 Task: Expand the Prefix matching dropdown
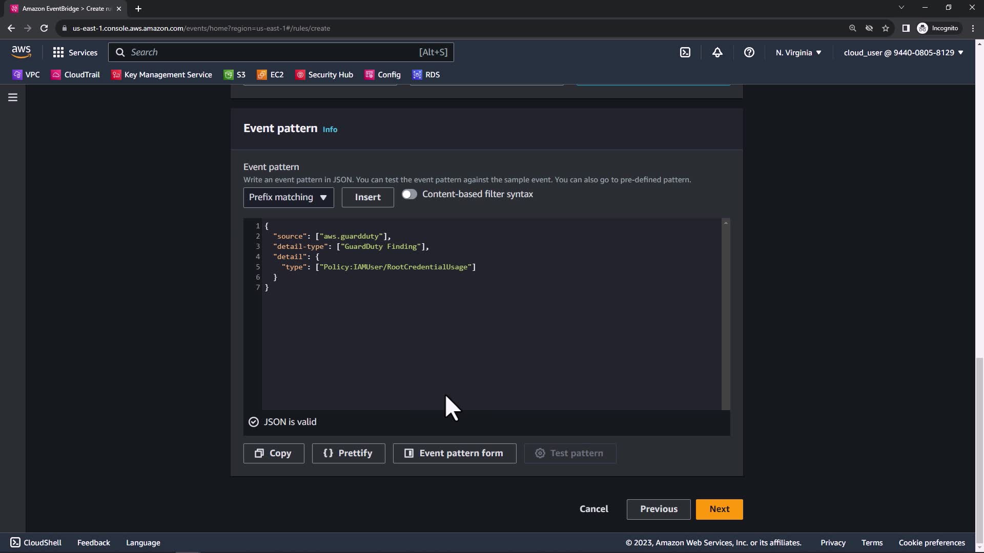(x=288, y=197)
